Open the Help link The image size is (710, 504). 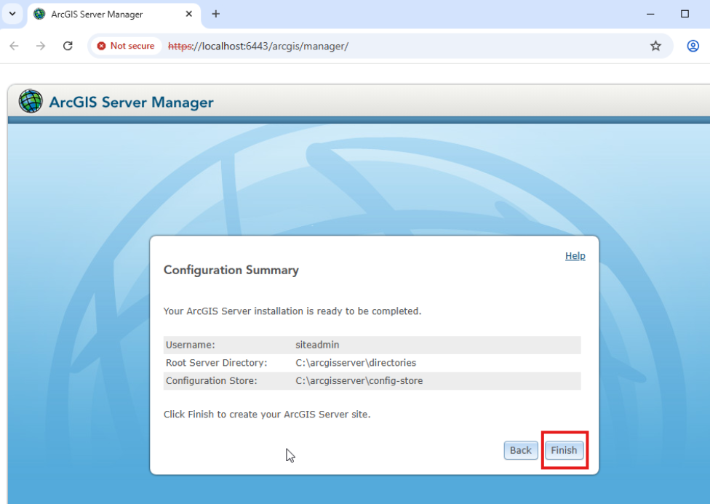(x=575, y=256)
